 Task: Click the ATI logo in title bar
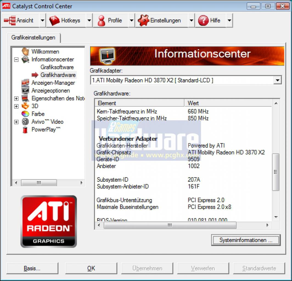[x=6, y=6]
